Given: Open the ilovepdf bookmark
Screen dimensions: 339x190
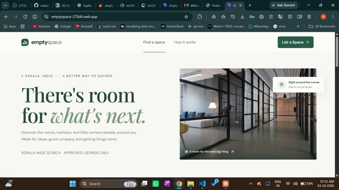Looking at the screenshot, I should pyautogui.click(x=84, y=26).
